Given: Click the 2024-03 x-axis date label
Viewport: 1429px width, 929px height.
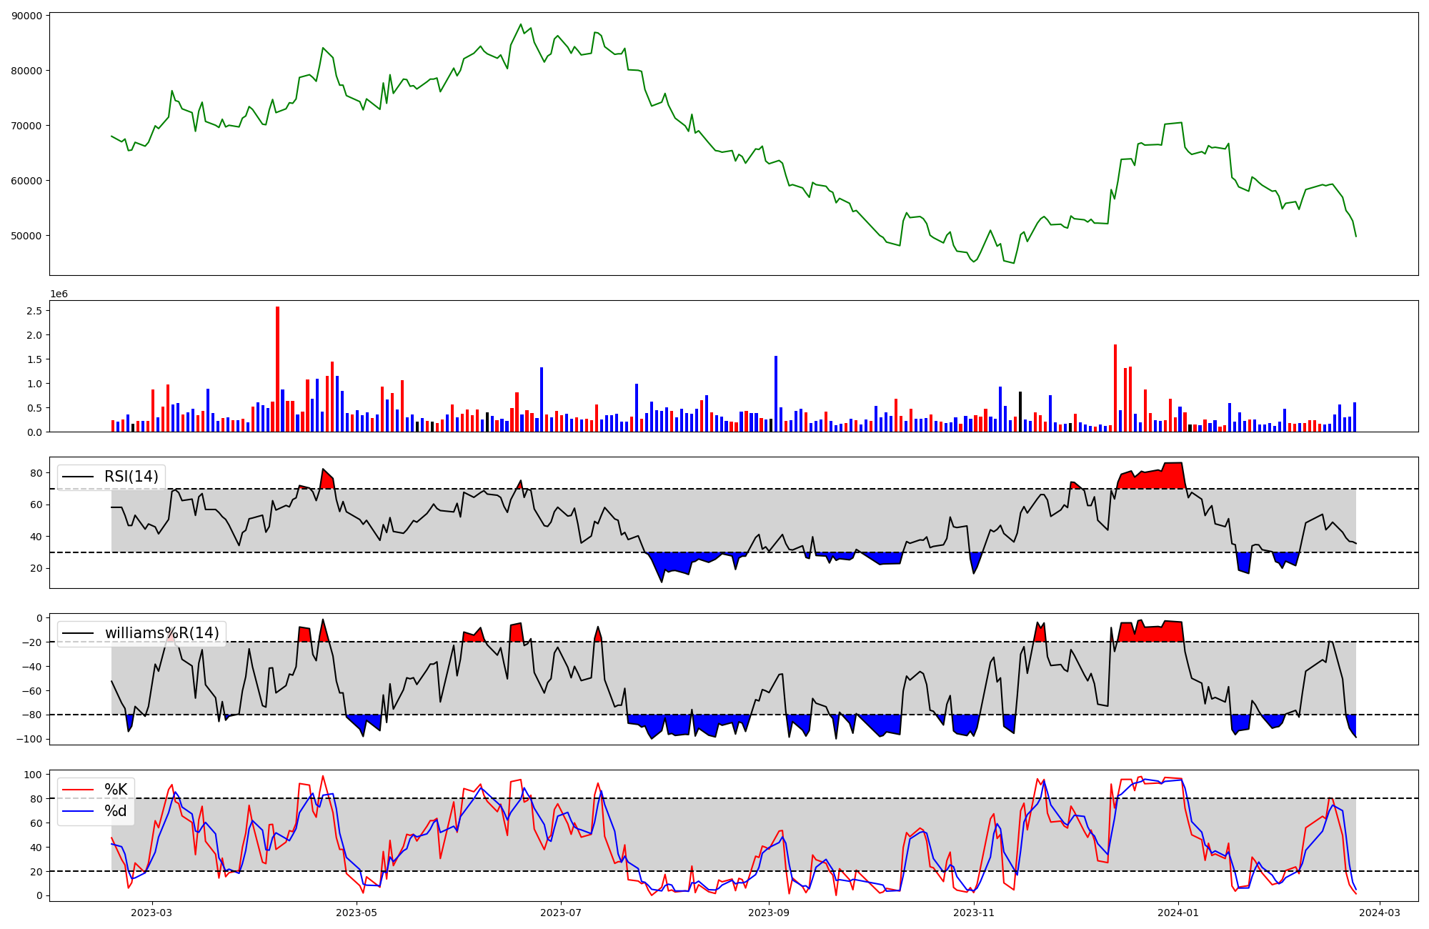Looking at the screenshot, I should [1380, 913].
